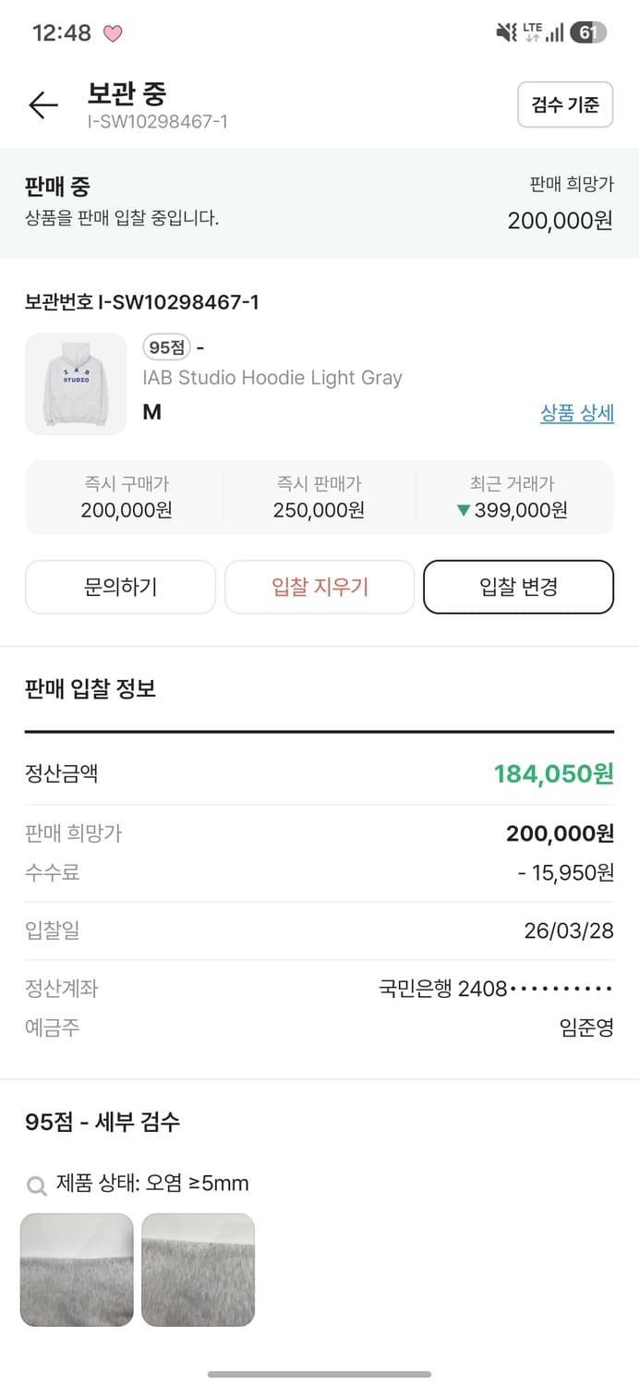Open the 상품 상세 link
639x1386 pixels.
(577, 414)
